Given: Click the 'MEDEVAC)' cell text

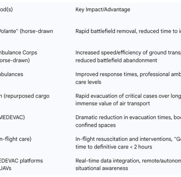Looking at the screenshot, I should [x=13, y=118].
